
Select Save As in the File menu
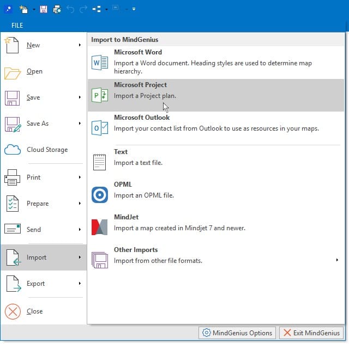[44, 124]
